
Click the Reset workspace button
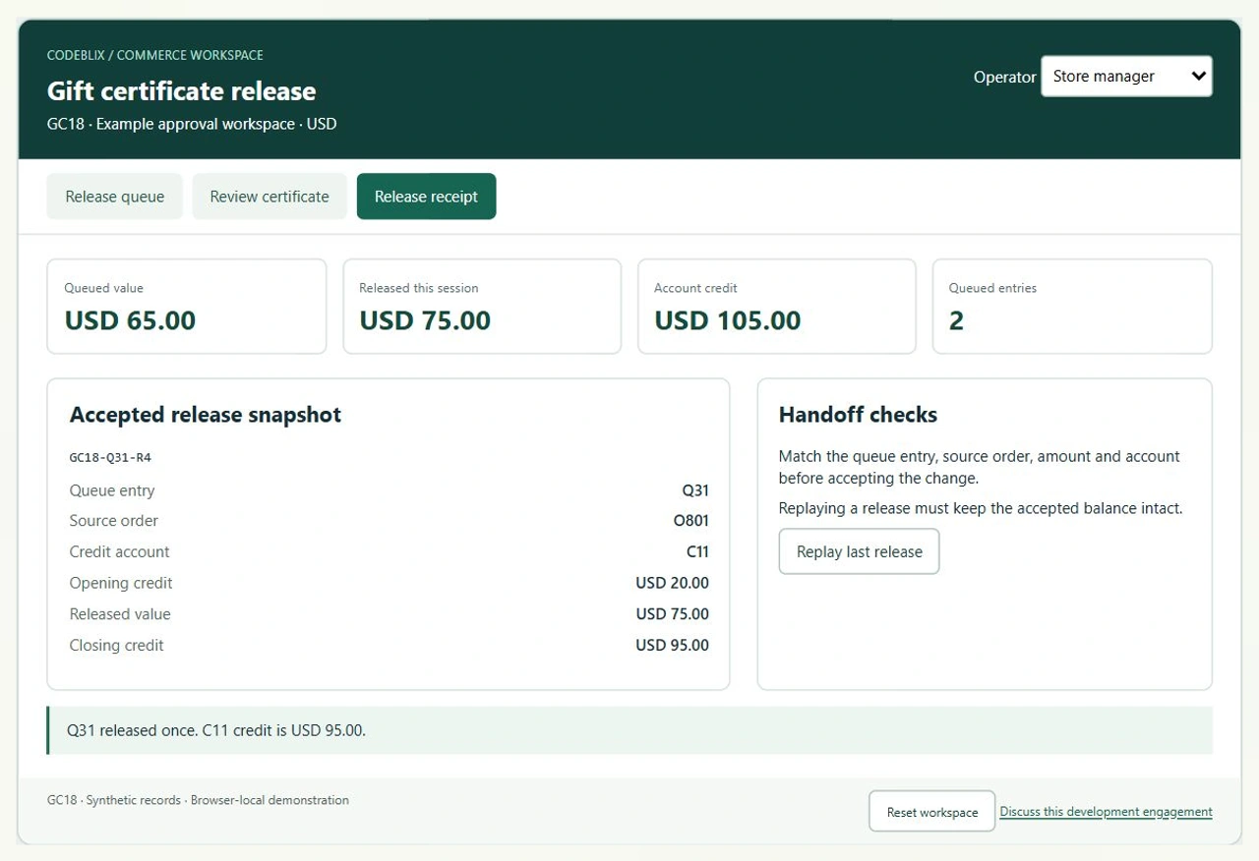point(931,812)
